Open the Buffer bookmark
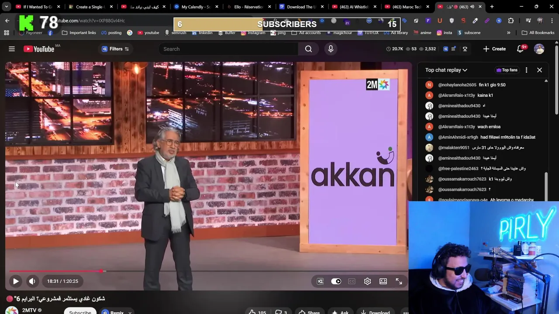 (227, 33)
